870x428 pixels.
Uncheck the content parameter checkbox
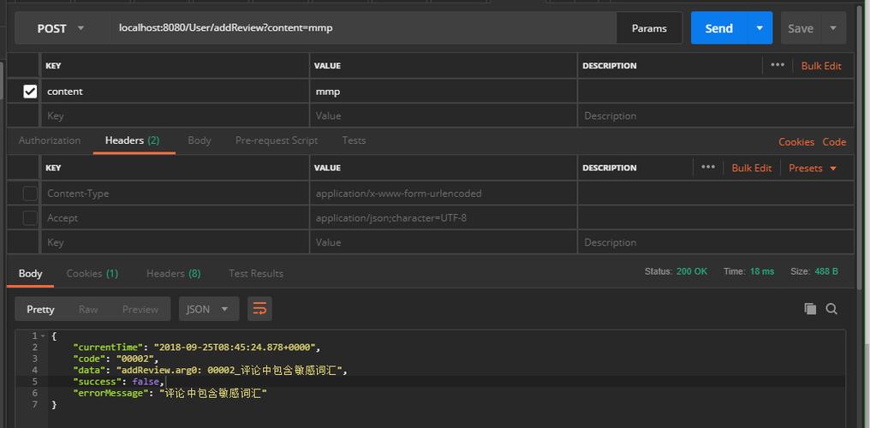click(x=30, y=92)
